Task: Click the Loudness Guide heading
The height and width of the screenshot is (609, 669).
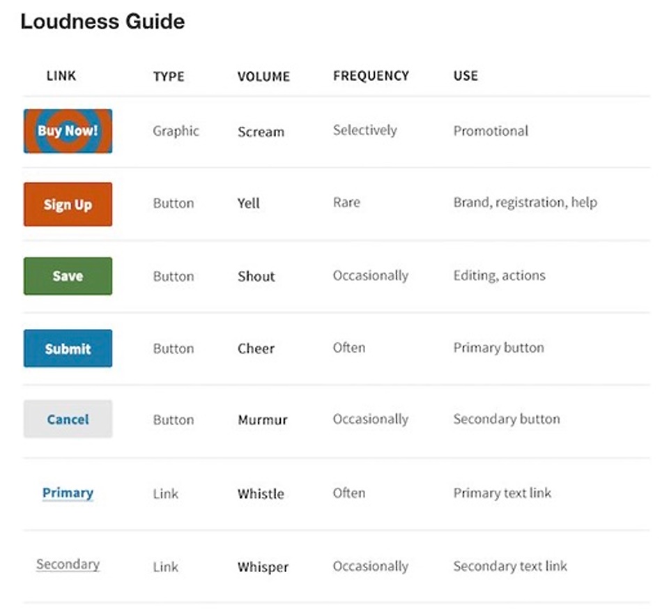Action: pyautogui.click(x=102, y=22)
